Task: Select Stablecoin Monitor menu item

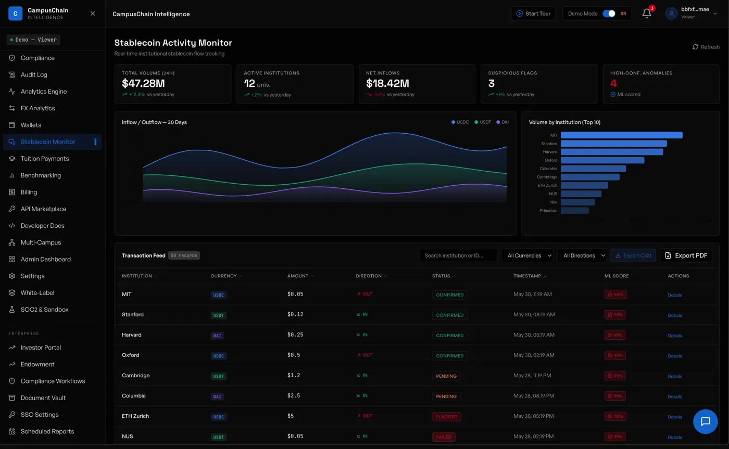Action: click(52, 142)
